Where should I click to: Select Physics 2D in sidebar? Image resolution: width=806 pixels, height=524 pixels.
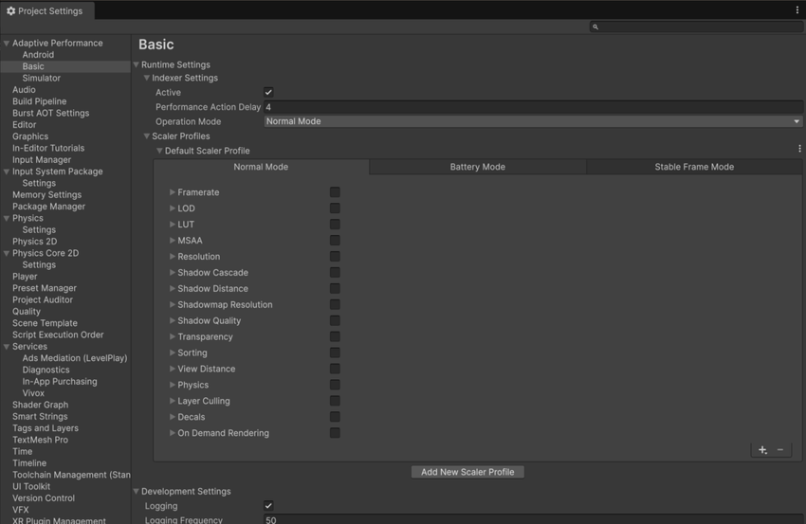pos(34,242)
